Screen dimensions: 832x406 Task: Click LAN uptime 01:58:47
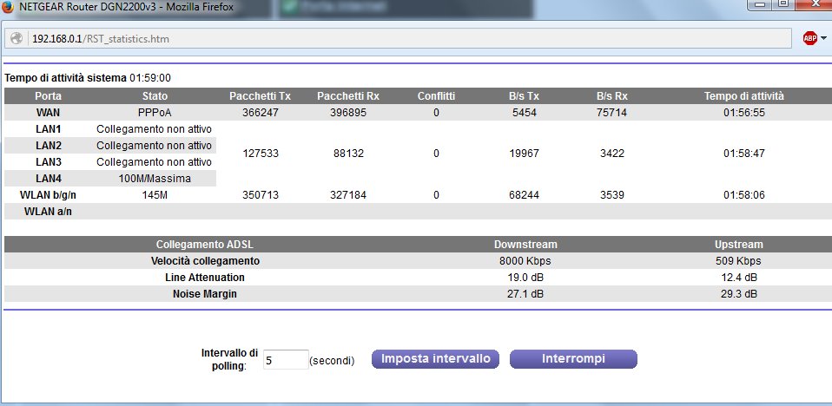pyautogui.click(x=744, y=154)
